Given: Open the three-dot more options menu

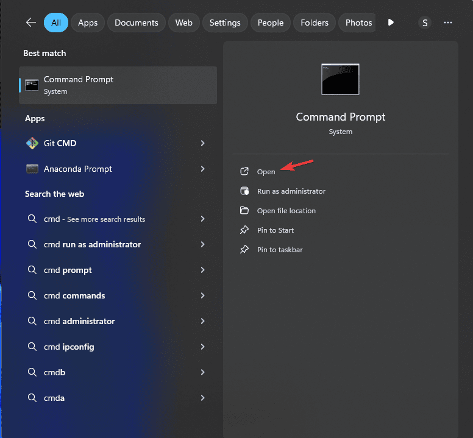Looking at the screenshot, I should click(448, 23).
